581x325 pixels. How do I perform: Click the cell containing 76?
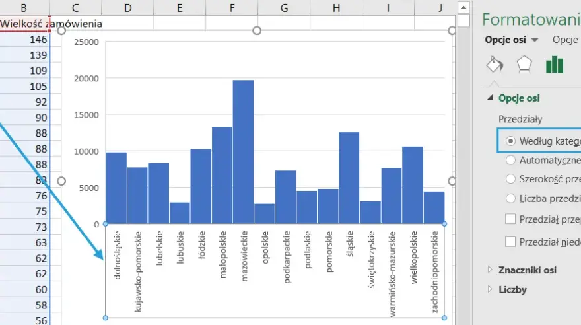(x=24, y=196)
